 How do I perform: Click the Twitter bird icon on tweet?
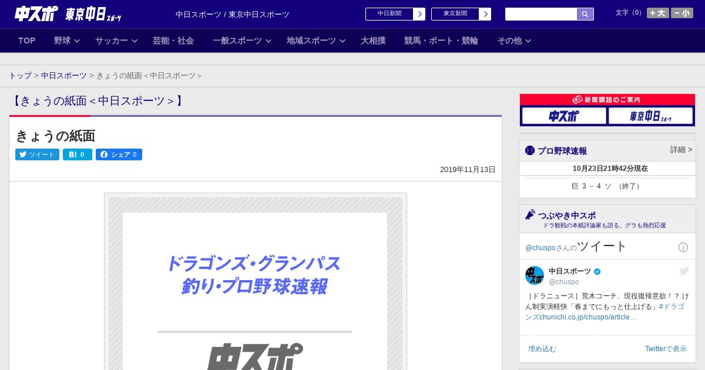[x=684, y=271]
